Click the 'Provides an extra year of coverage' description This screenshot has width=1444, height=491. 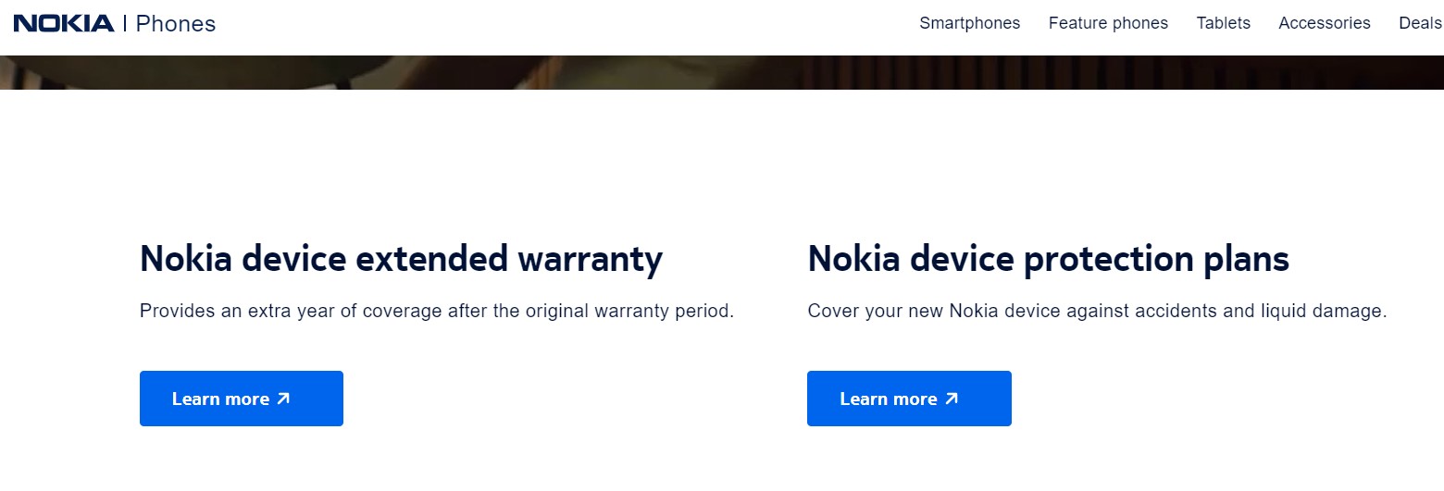(x=437, y=312)
